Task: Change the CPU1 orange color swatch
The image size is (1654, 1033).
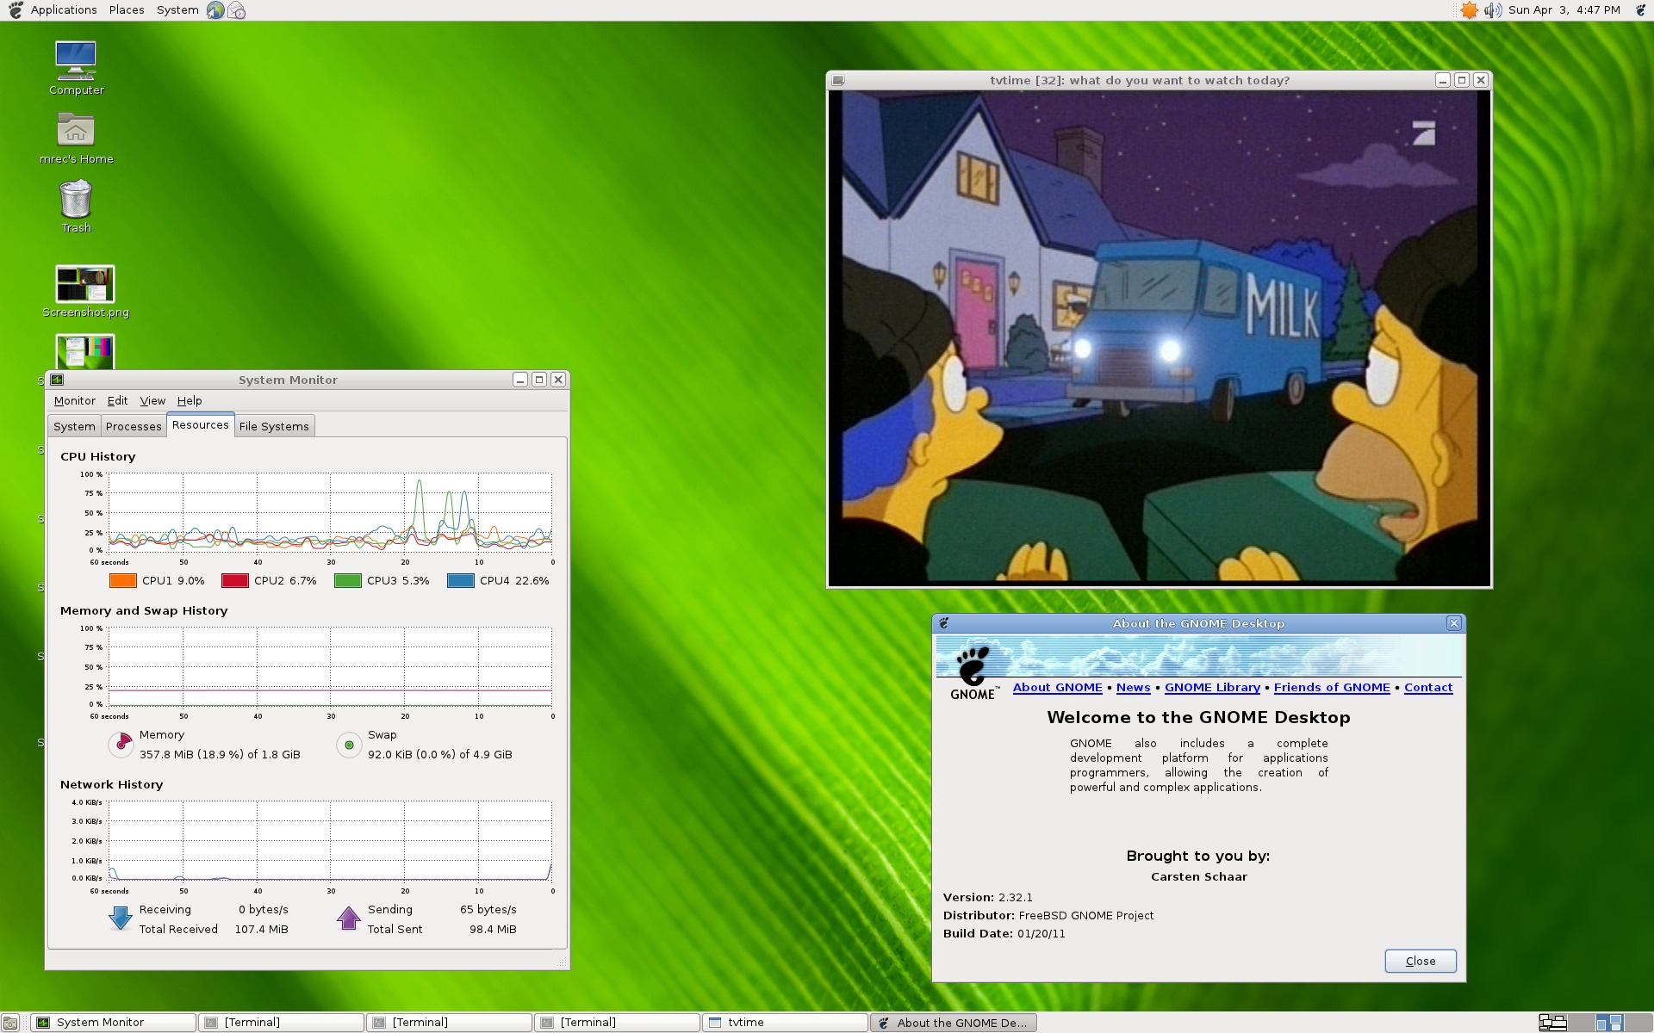Action: click(x=123, y=581)
